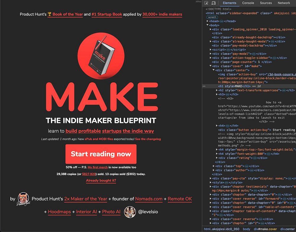This screenshot has height=232, width=296.
Task: Expand the div class="rating" node
Action: pos(217,158)
